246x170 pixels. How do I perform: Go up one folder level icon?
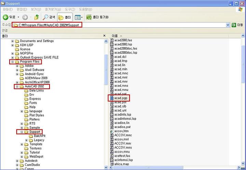(x=37, y=17)
